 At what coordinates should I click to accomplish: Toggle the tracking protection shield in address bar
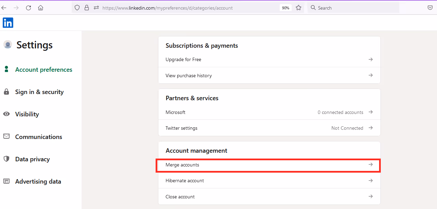pos(77,8)
